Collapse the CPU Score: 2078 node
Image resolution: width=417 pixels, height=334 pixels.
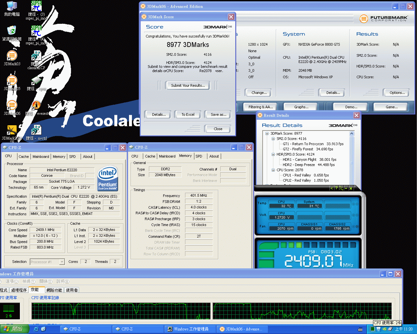[273, 170]
